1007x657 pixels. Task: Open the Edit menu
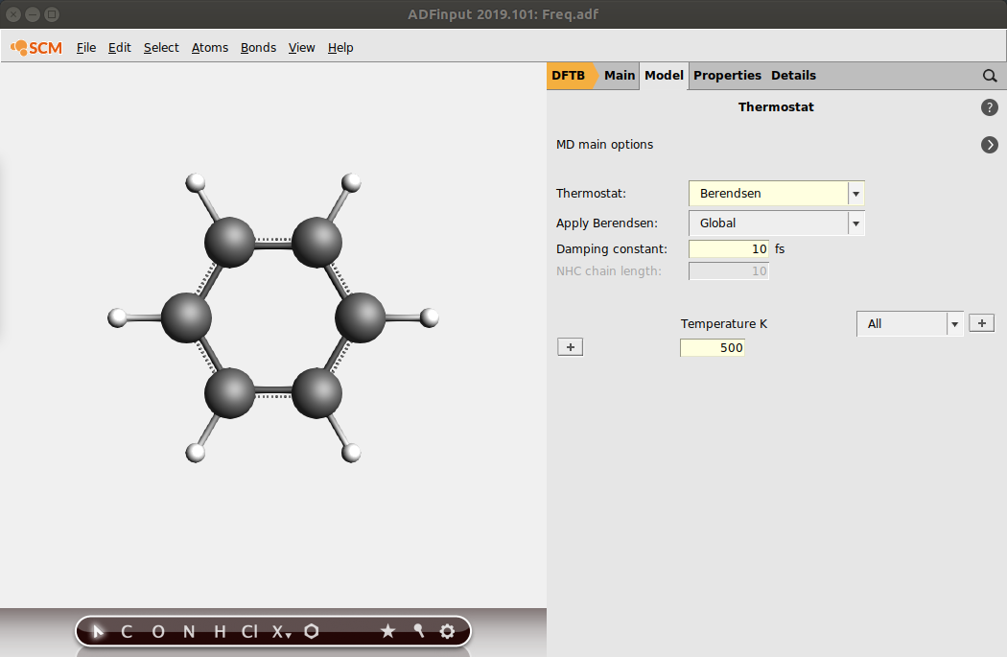[120, 48]
